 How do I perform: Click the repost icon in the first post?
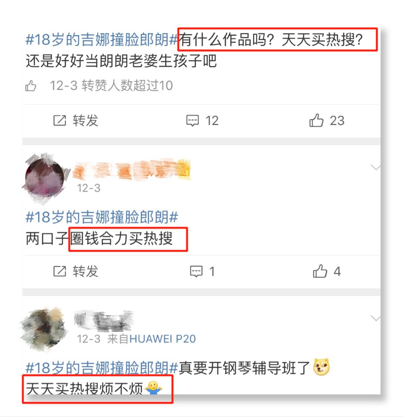click(60, 121)
